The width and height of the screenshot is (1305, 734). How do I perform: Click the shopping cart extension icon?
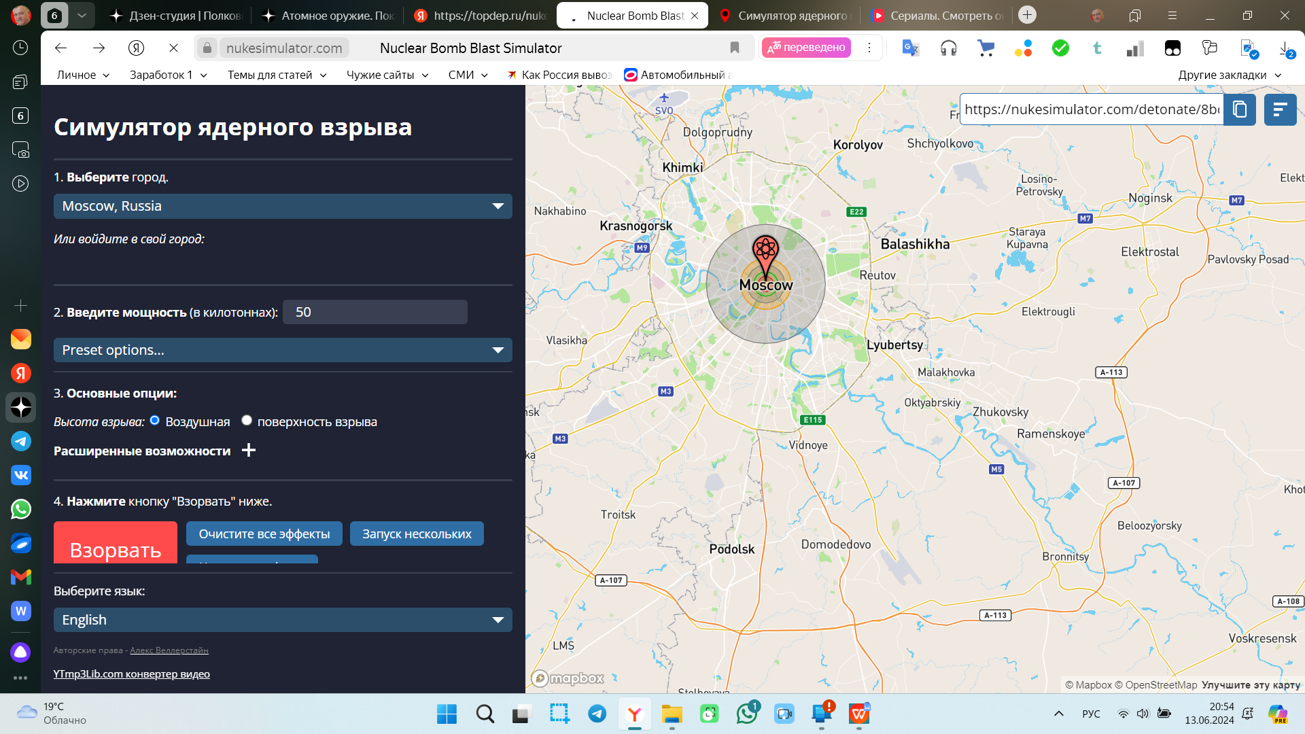point(986,48)
